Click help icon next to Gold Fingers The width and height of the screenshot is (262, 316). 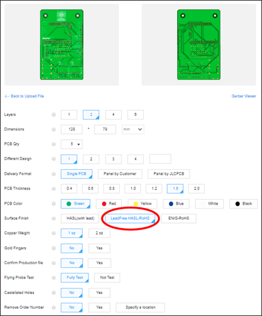(54, 248)
